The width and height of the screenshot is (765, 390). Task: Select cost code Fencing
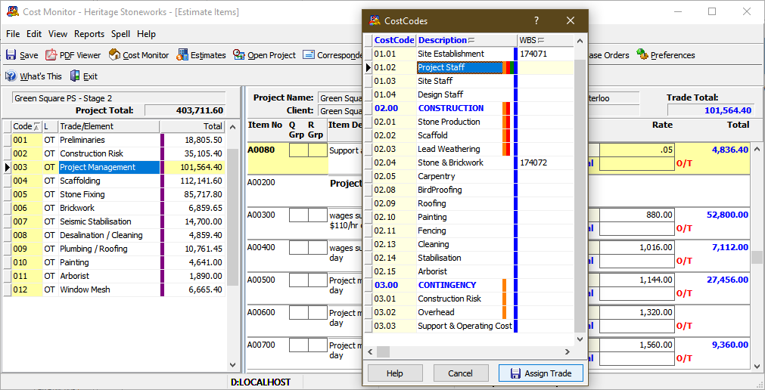pyautogui.click(x=469, y=231)
